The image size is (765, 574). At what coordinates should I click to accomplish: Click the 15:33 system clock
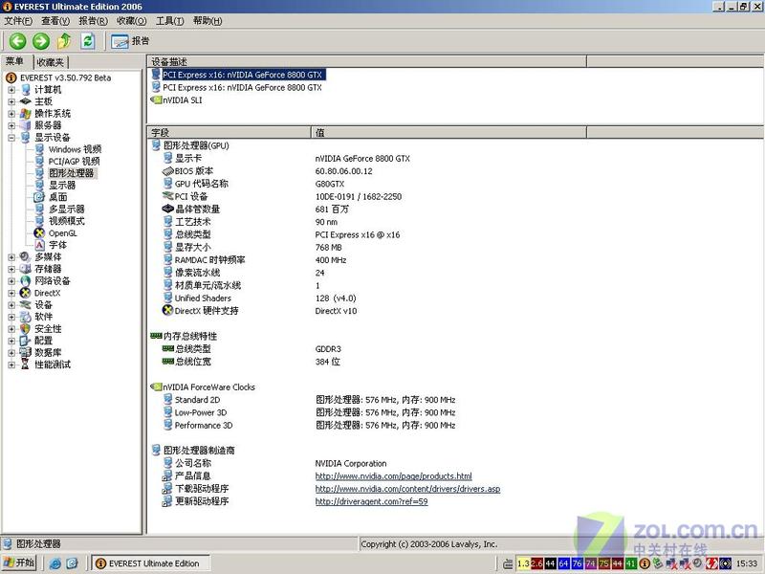(x=746, y=563)
